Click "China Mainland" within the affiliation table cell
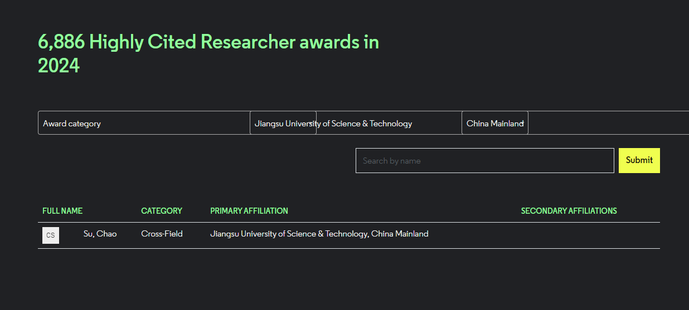 (x=400, y=234)
